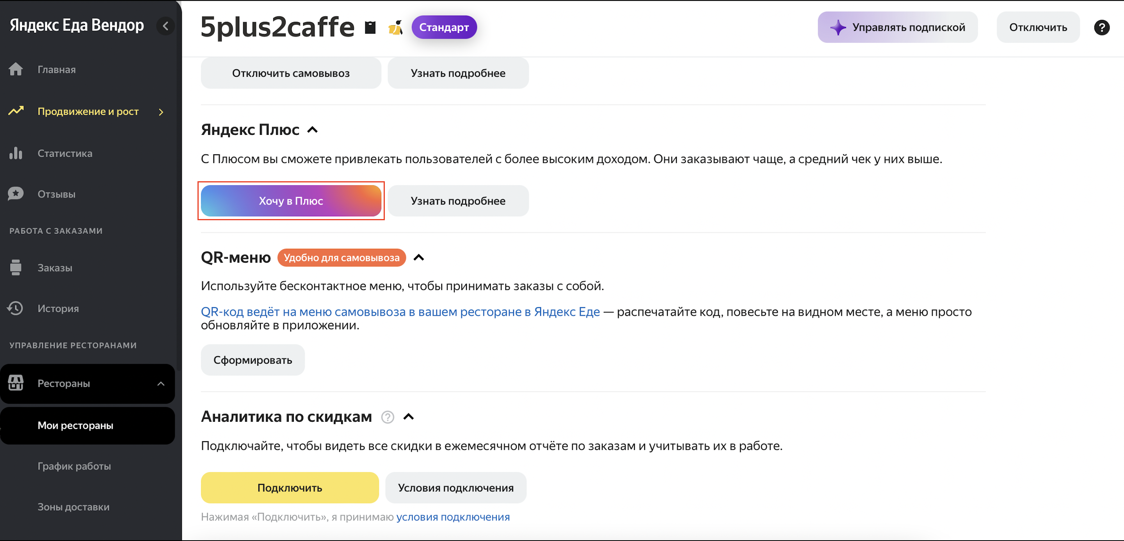Click the storefront icon next to Рестораны
Screen dimensions: 1124x541
pyautogui.click(x=16, y=383)
